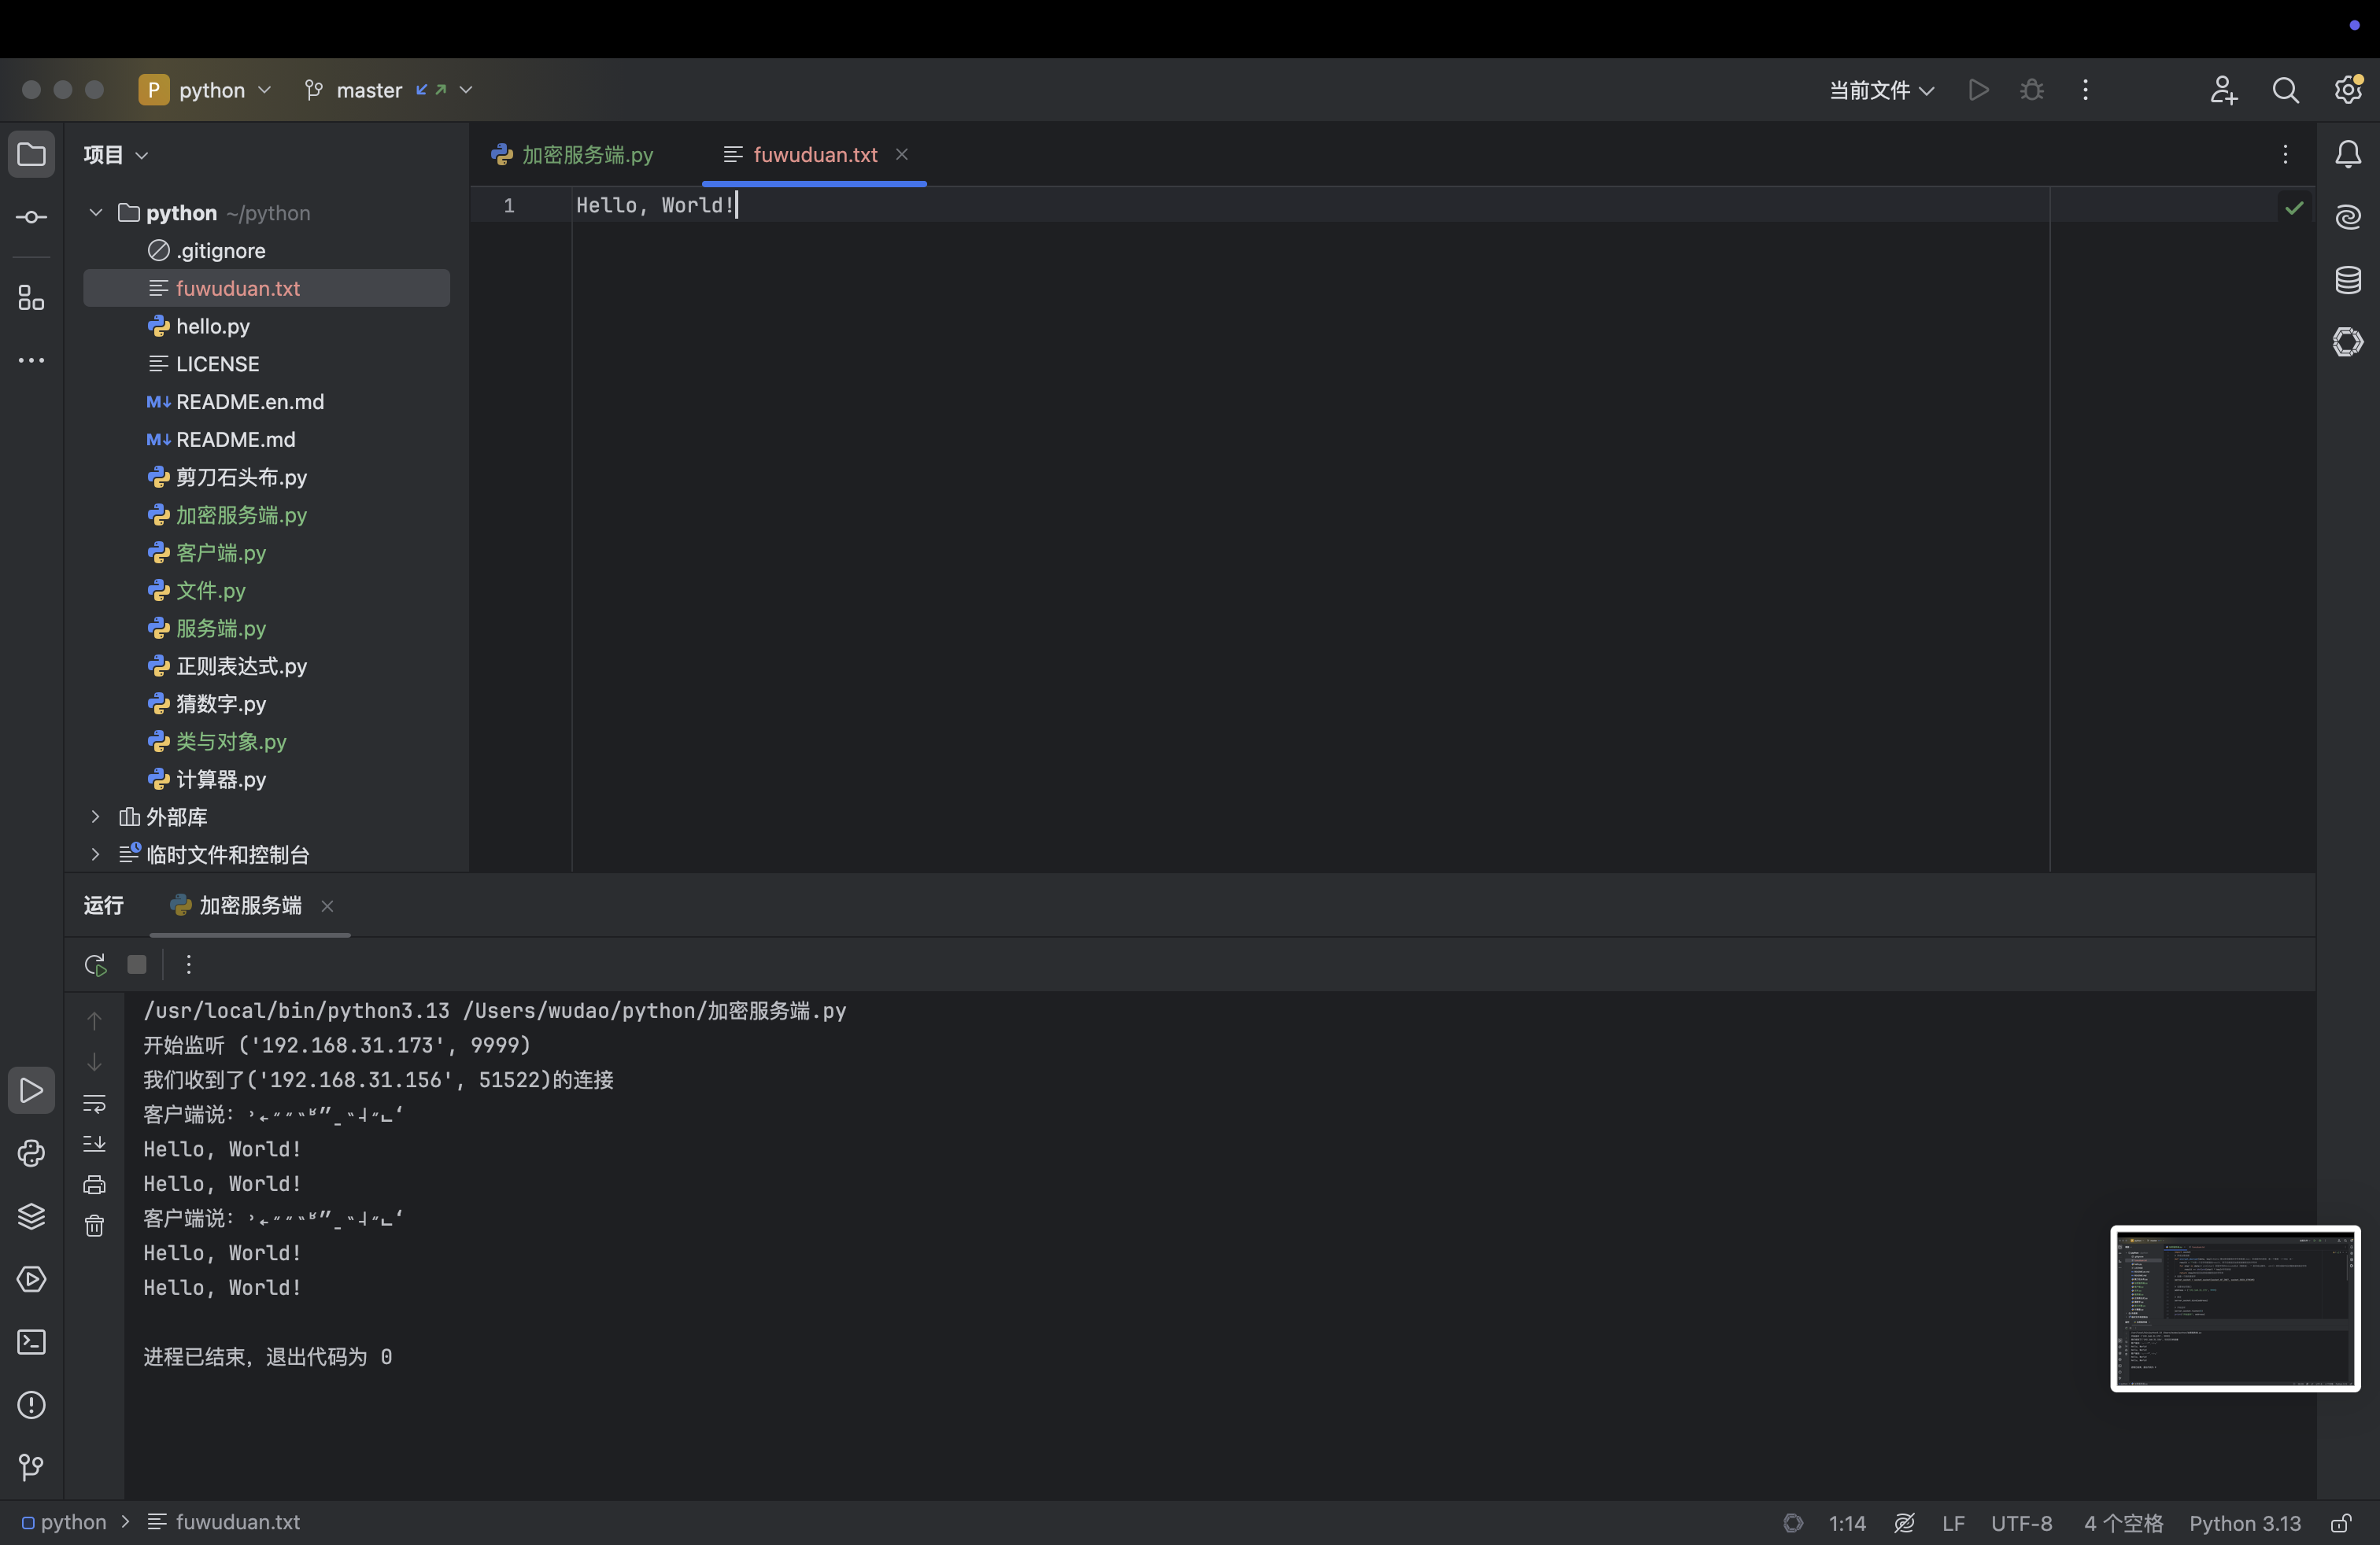Open the Structure tool window icon
The width and height of the screenshot is (2380, 1545).
click(x=31, y=298)
